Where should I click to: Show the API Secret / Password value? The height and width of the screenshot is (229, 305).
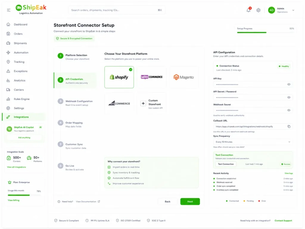pos(289,98)
